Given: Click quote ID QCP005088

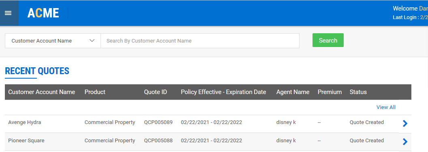Looking at the screenshot, I should [x=158, y=141].
